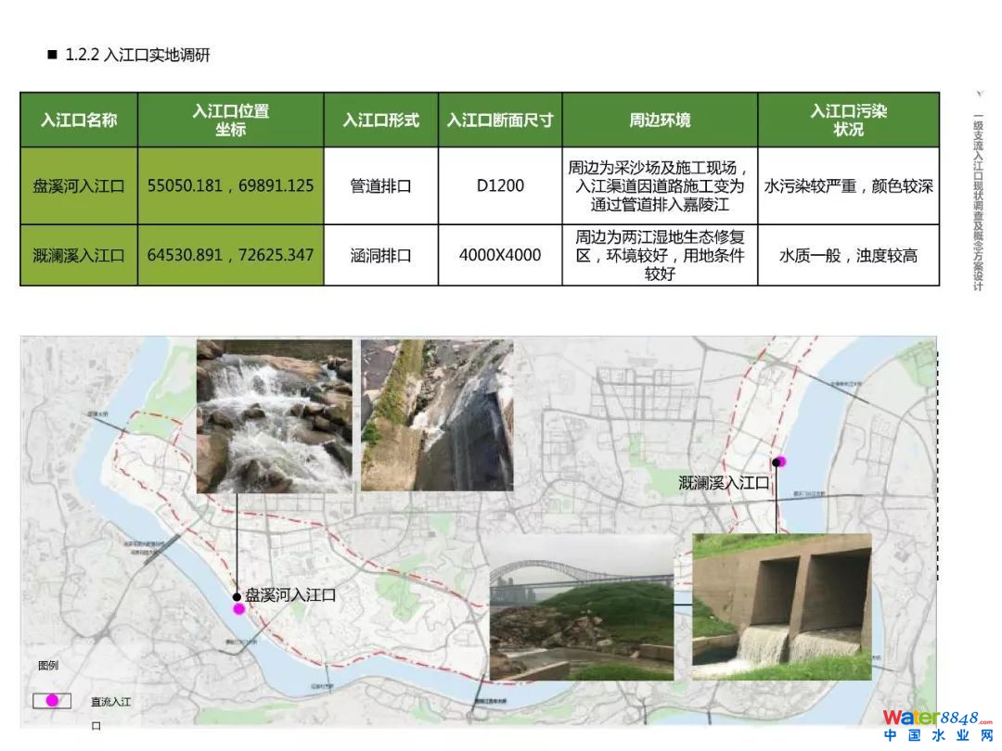Click the 盘溪河入江口 row name cell

click(79, 185)
